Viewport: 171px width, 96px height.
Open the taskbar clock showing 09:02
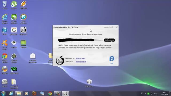[x=164, y=94]
